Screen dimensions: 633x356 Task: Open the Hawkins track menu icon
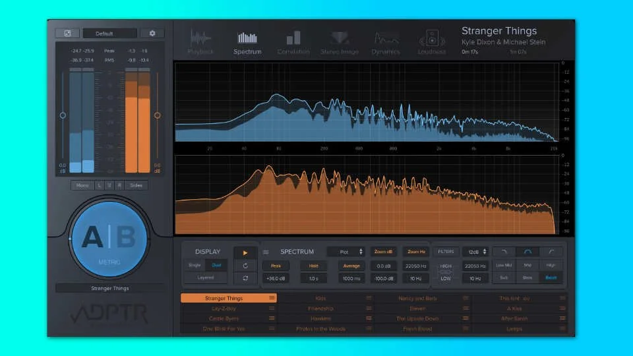tap(369, 318)
